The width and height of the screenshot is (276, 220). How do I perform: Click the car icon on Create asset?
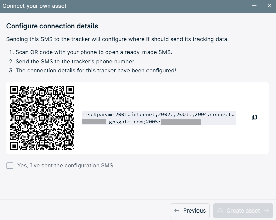coord(220,211)
